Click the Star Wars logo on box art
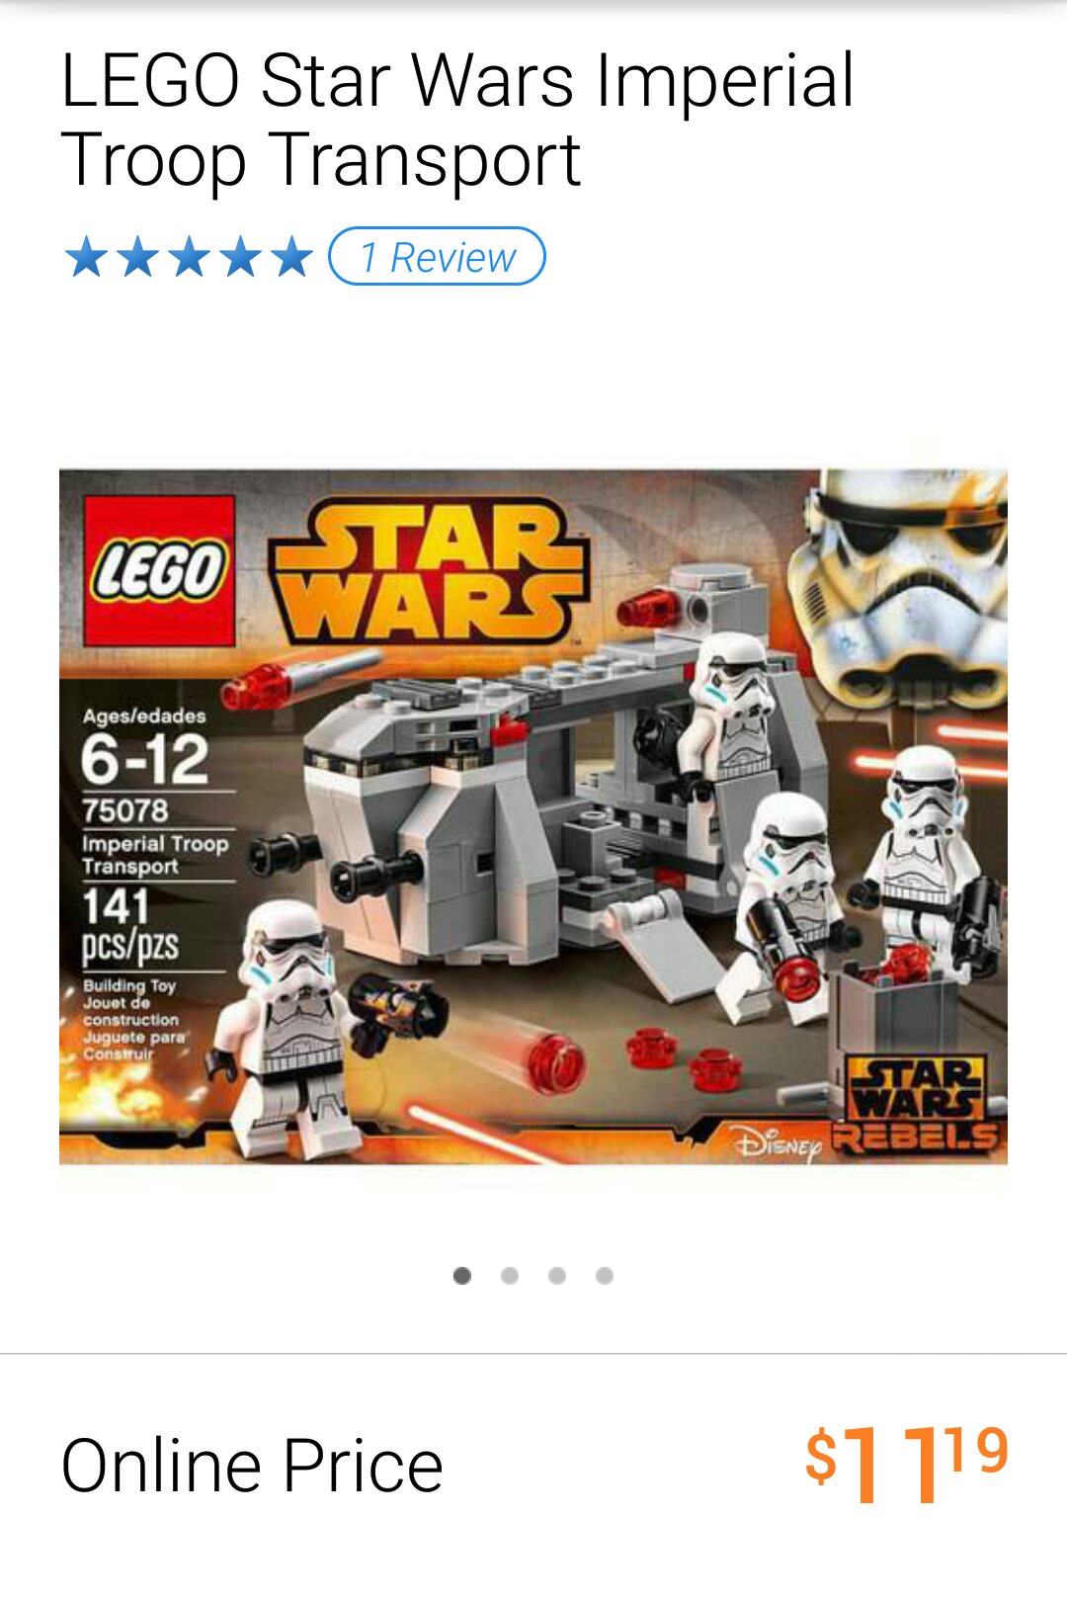This screenshot has width=1067, height=1601. [430, 571]
